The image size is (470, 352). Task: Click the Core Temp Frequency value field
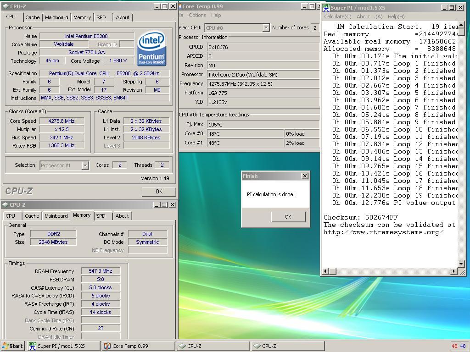tap(263, 84)
